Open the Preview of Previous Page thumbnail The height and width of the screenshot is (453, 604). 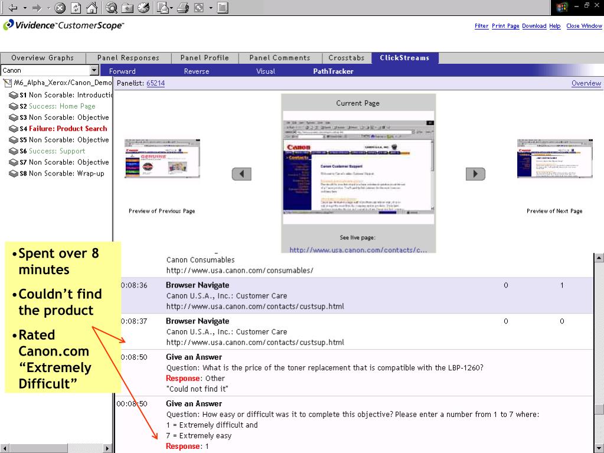[x=162, y=159]
